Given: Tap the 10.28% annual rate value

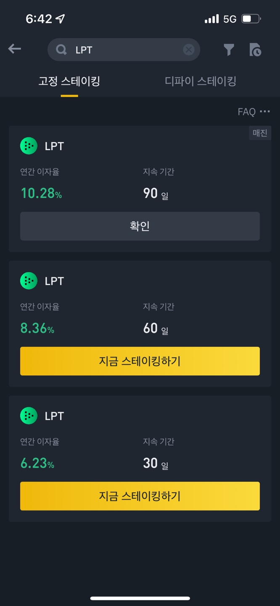Looking at the screenshot, I should pos(41,193).
